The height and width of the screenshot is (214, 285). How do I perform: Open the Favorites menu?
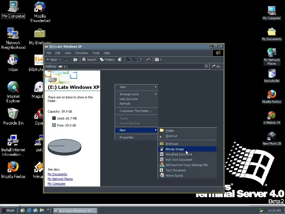click(82, 53)
